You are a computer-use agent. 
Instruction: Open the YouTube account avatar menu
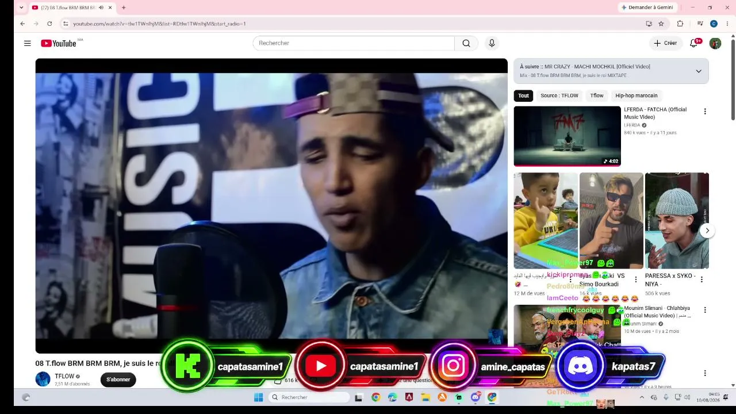pos(715,43)
